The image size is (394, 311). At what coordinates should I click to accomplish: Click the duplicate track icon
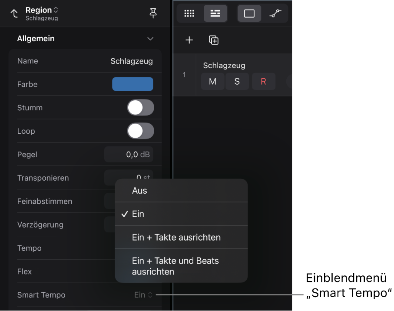(x=214, y=40)
